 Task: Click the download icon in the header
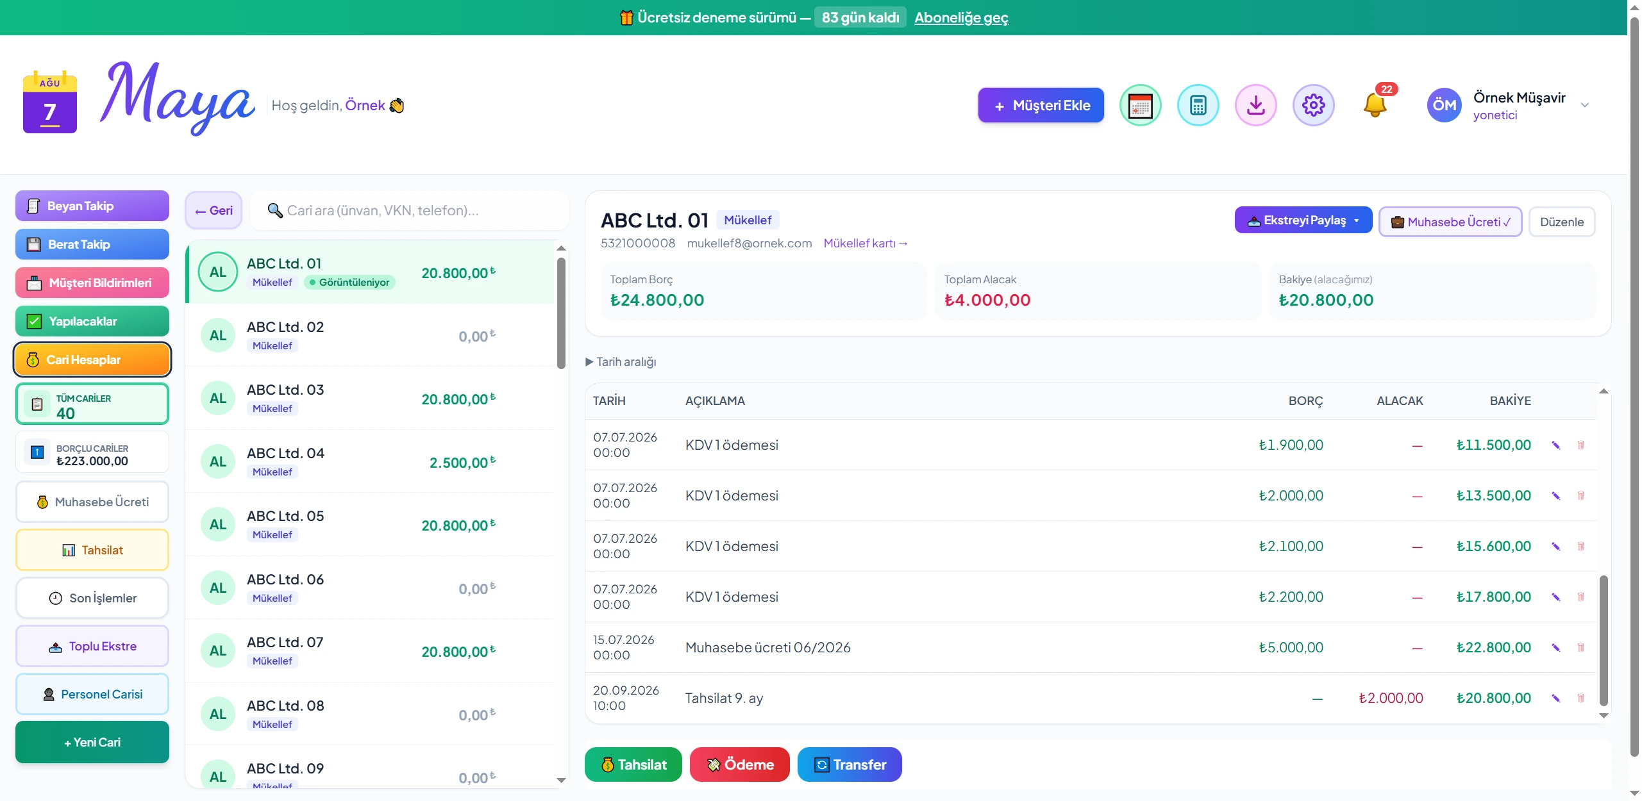(x=1255, y=105)
